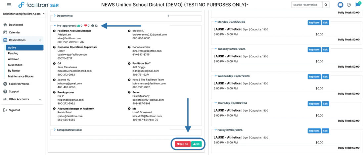Select Pending reservations
Image resolution: width=364 pixels, height=155 pixels.
(13, 53)
